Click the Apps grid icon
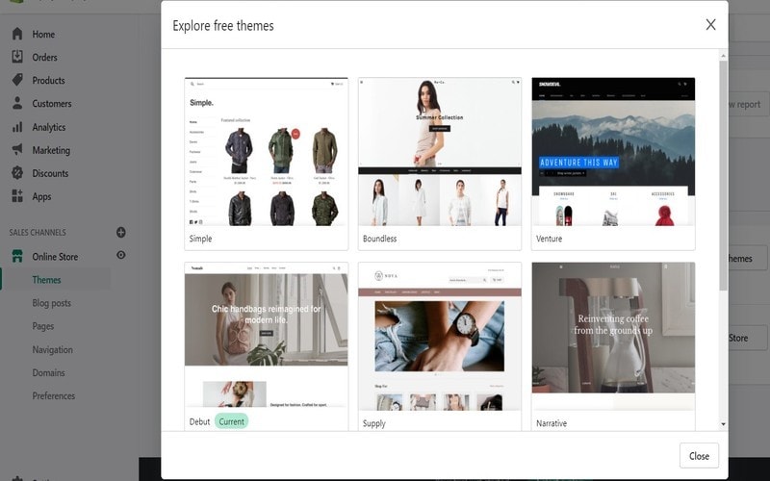The width and height of the screenshot is (770, 481). click(x=17, y=196)
